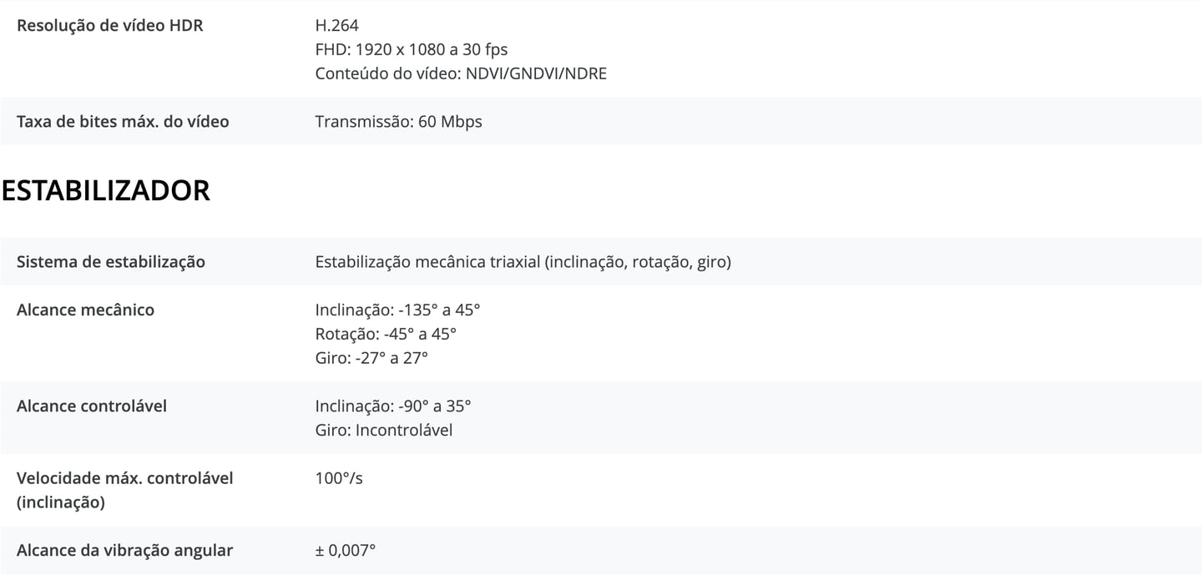This screenshot has width=1202, height=575.
Task: Click the 'Alcance controlável' row label
Action: pyautogui.click(x=92, y=406)
